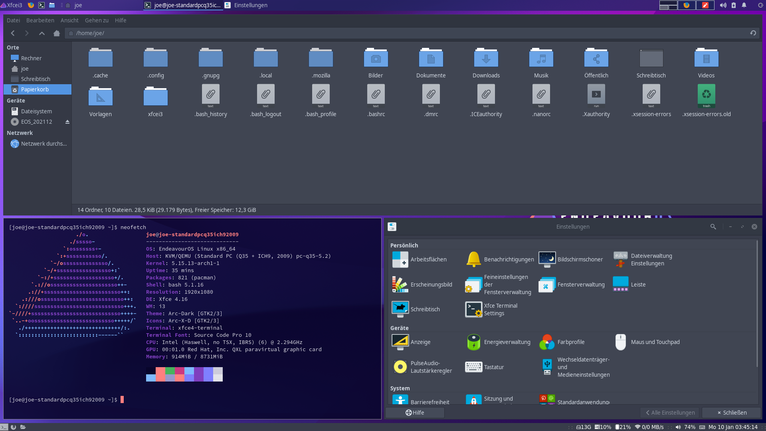This screenshot has width=766, height=431.
Task: Select Papierkorb in the sidebar
Action: pos(38,89)
